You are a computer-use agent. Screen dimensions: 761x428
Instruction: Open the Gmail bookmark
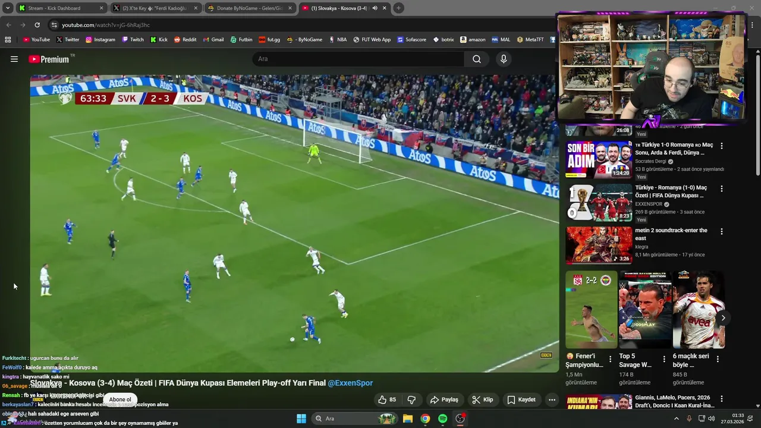point(213,39)
